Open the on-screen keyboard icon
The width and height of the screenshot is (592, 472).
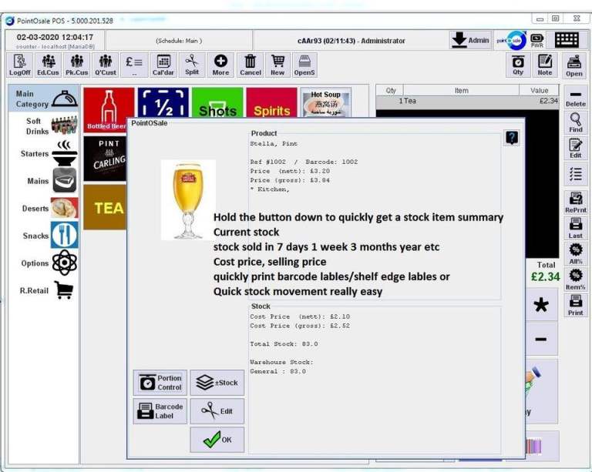pyautogui.click(x=567, y=40)
